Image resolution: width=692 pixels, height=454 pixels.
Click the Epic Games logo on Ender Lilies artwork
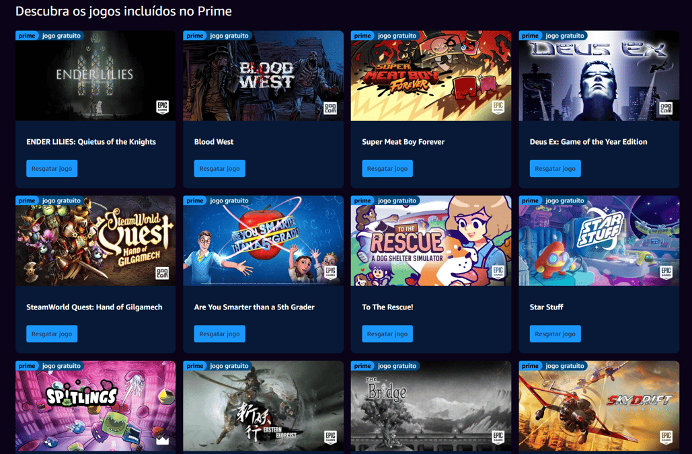click(163, 107)
